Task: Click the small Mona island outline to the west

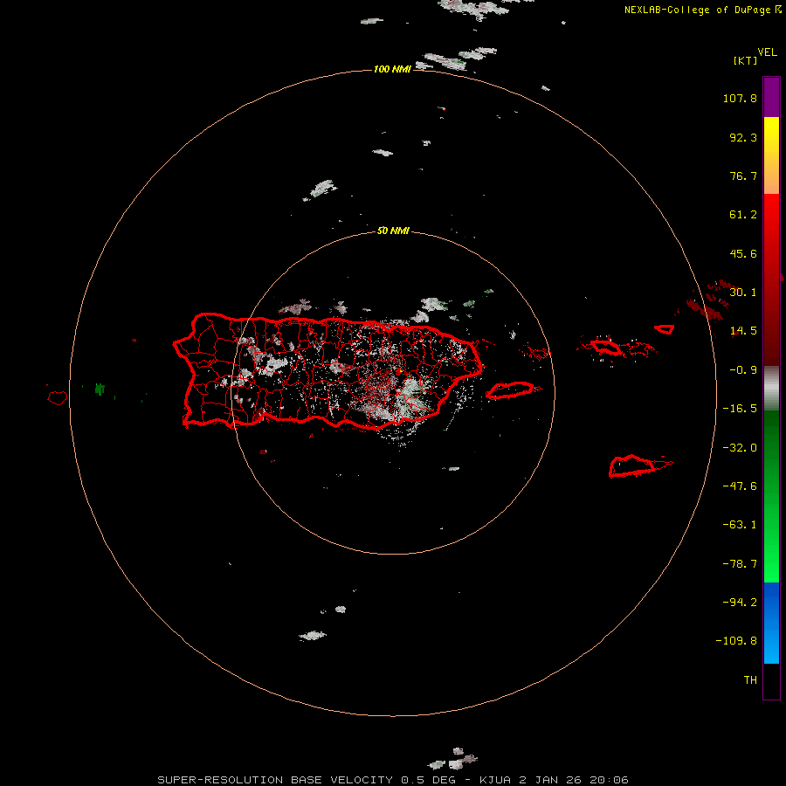Action: pos(58,398)
